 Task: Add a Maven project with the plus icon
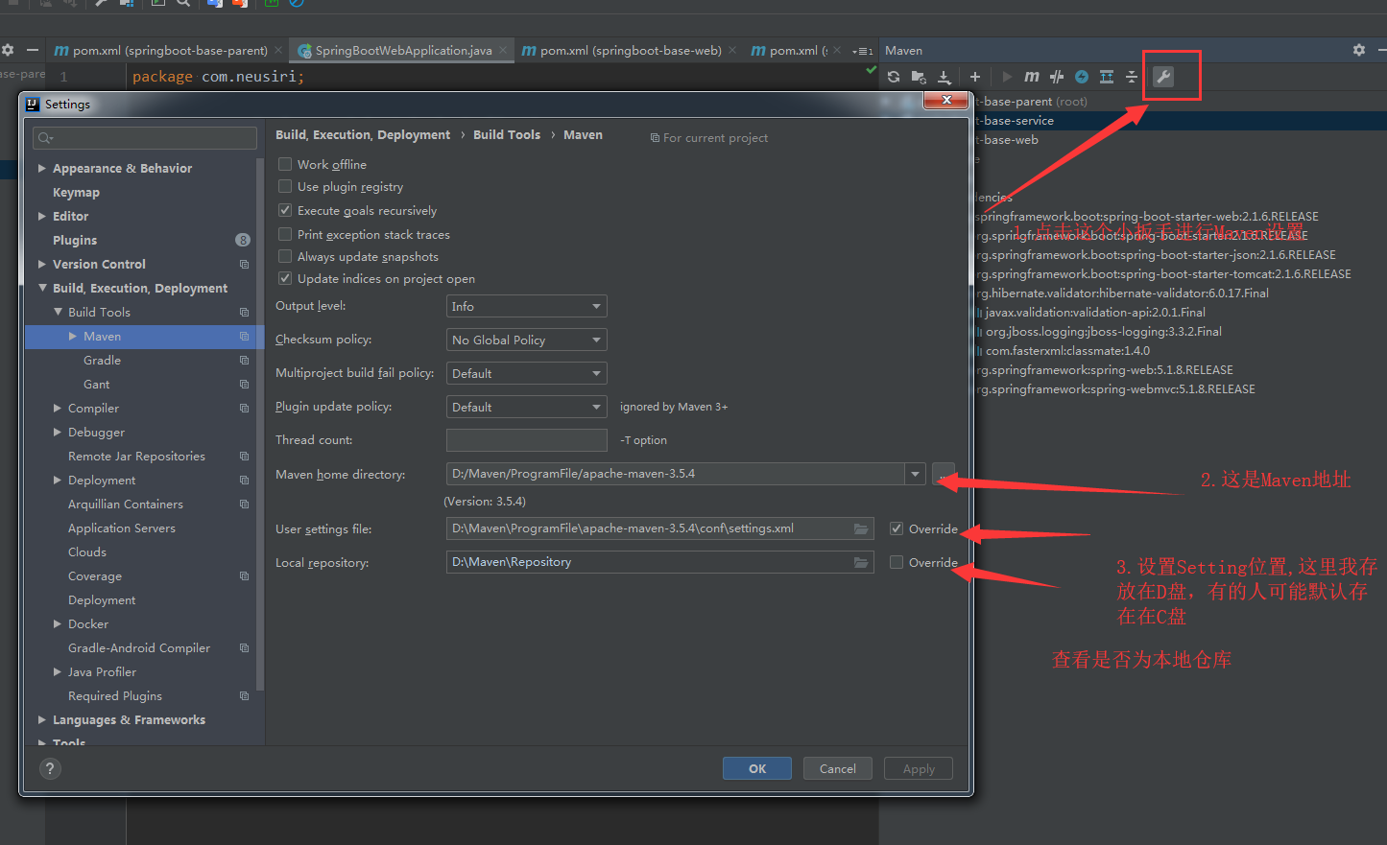click(975, 77)
